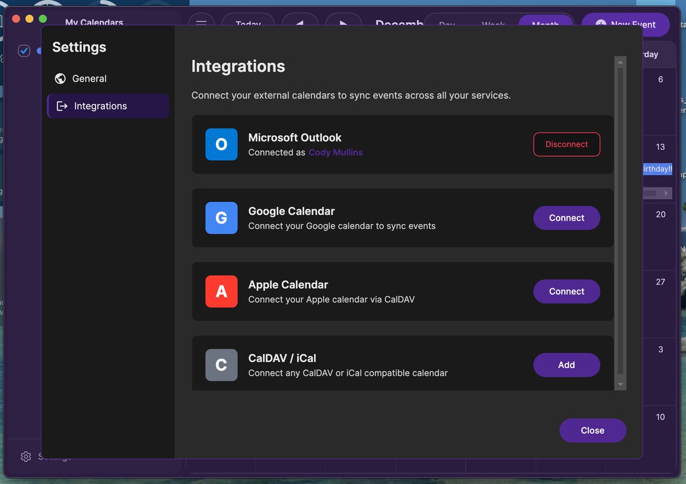
Task: Click the birthday event on day 13
Action: point(657,170)
